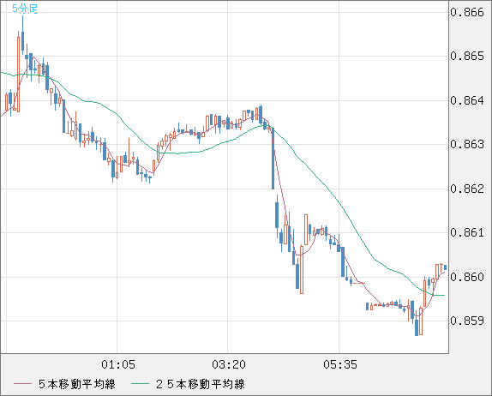Screen dimensions: 492x396
Task: Click the 5本移動平均線 legend label
Action: [77, 384]
